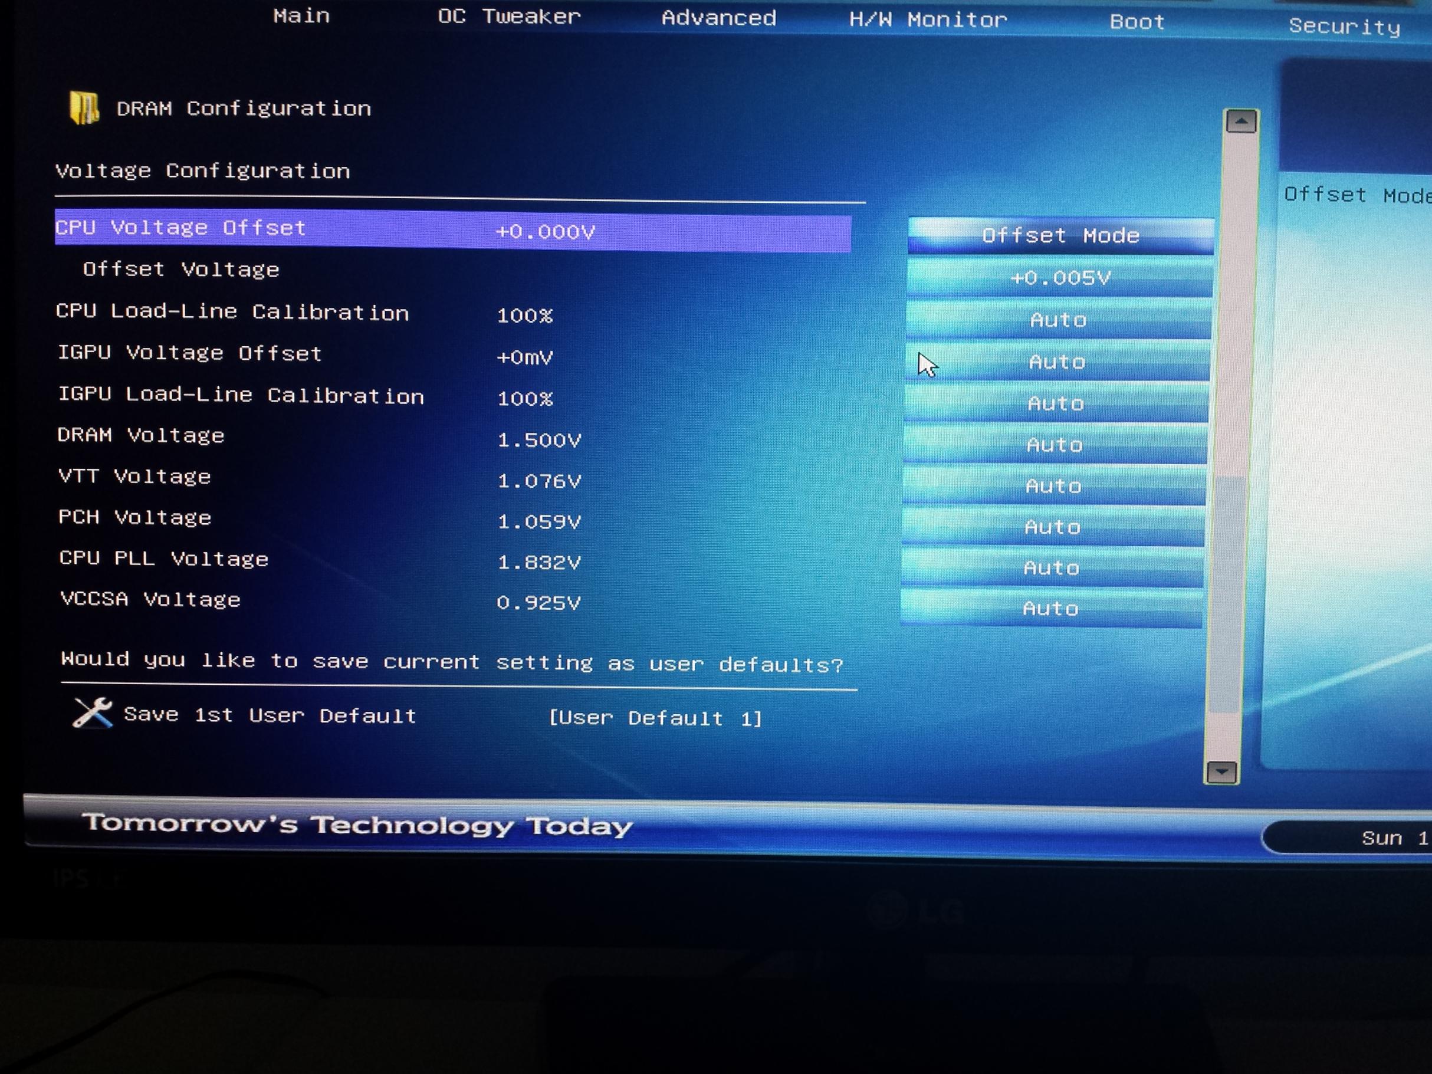The width and height of the screenshot is (1432, 1074).
Task: Click the [User Default 1] field
Action: 655,718
